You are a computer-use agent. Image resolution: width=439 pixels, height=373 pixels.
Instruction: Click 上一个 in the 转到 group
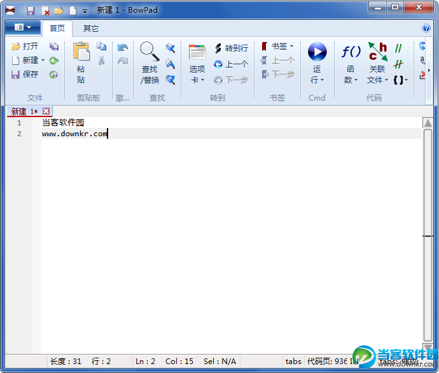click(x=231, y=64)
